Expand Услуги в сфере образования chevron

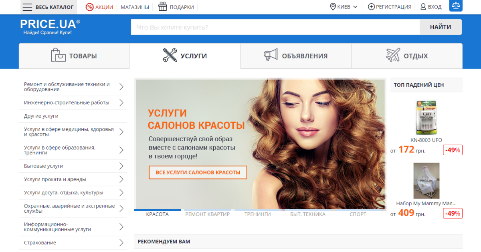(121, 150)
